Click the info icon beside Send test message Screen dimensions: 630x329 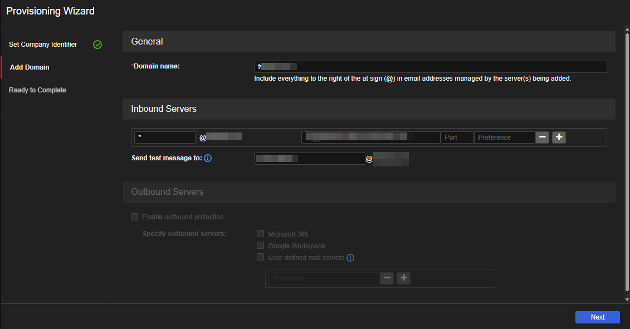[x=208, y=158]
